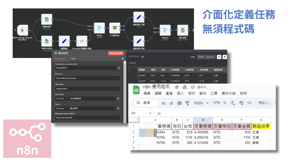Select the "When clicking Execute Workflow" trigger node
288x161 pixels.
click(22, 30)
